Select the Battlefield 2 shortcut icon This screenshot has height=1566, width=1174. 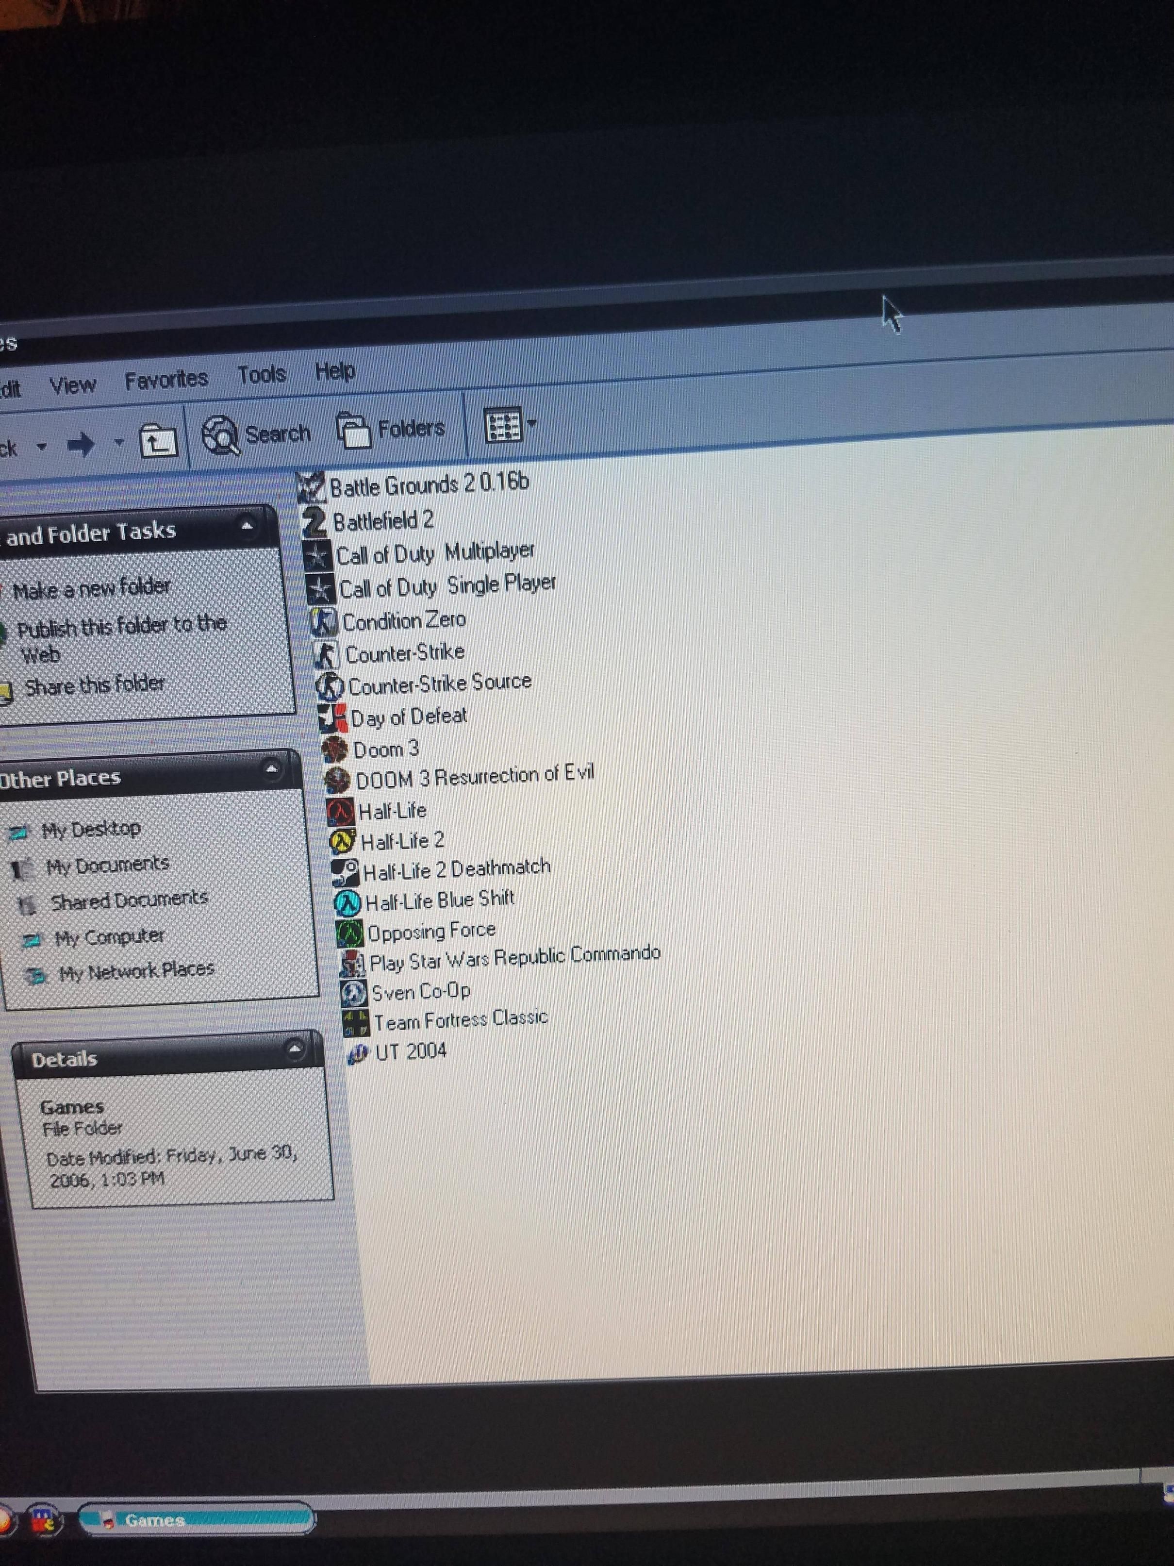pos(314,522)
